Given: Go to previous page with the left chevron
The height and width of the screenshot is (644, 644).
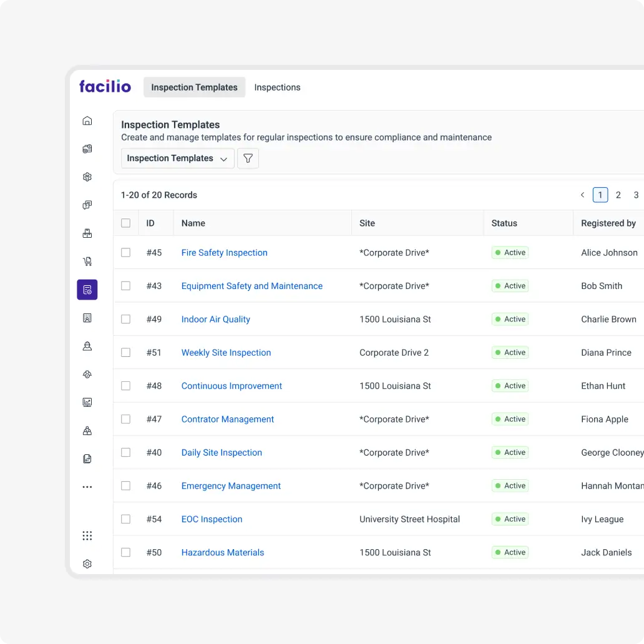Looking at the screenshot, I should 582,195.
